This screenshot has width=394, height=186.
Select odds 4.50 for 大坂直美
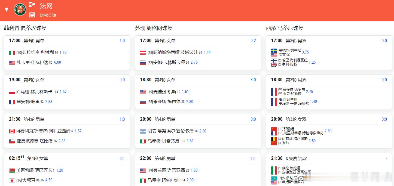tap(49, 180)
